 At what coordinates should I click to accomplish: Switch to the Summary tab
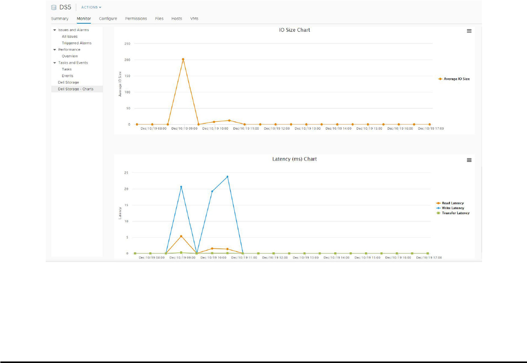coord(60,19)
